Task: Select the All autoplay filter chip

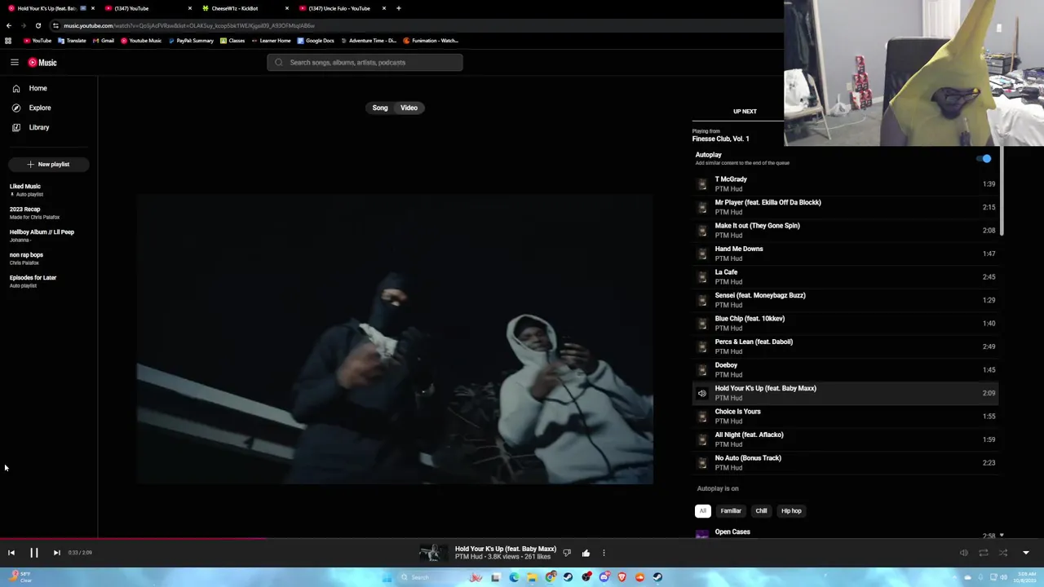Action: point(702,511)
